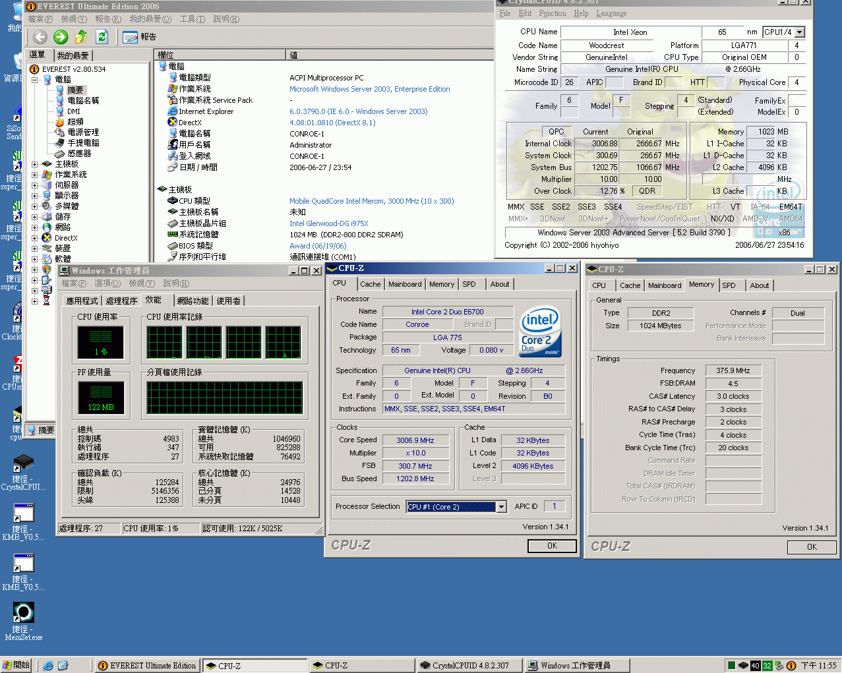Switch to 網路功能 tab in Task Manager
Image resolution: width=842 pixels, height=673 pixels.
[x=193, y=301]
